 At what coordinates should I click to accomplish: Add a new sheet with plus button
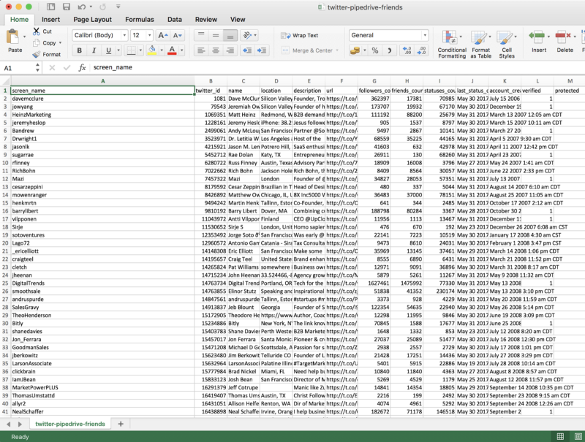point(121,424)
